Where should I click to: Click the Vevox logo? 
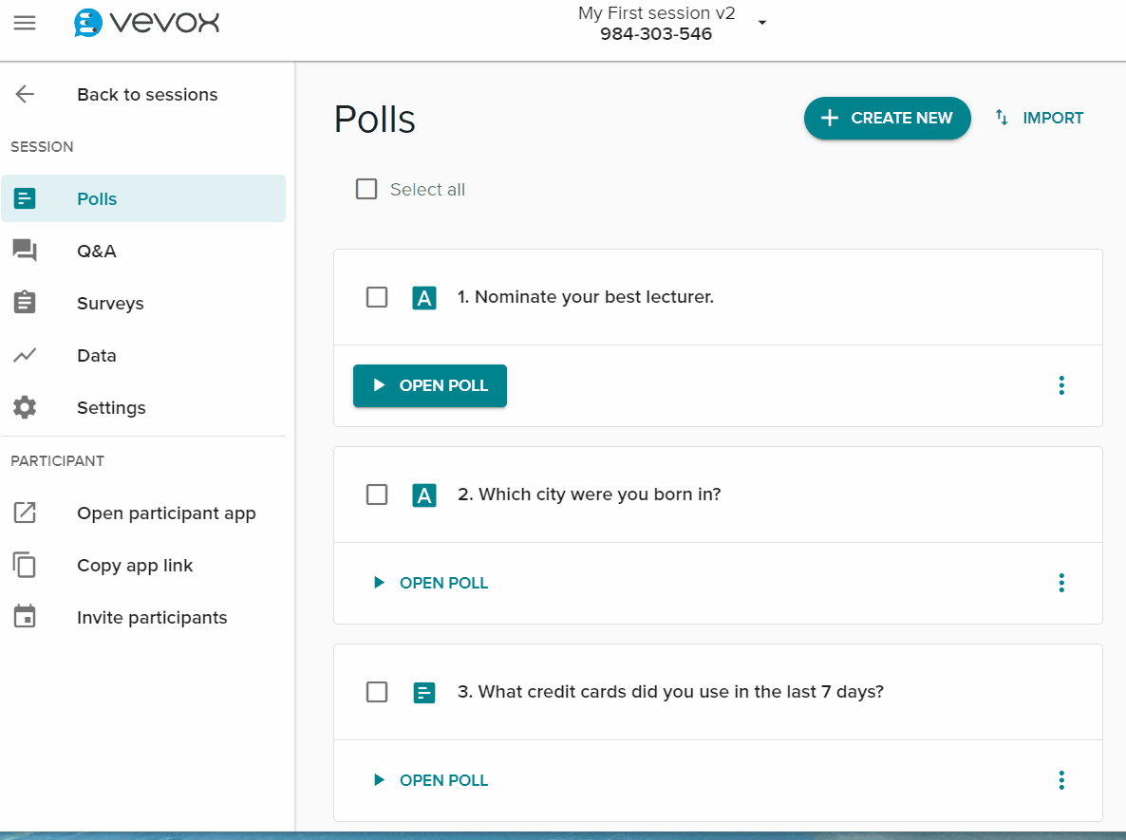146,23
